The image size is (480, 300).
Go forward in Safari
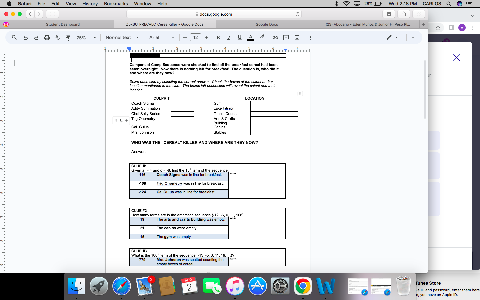pos(39,14)
